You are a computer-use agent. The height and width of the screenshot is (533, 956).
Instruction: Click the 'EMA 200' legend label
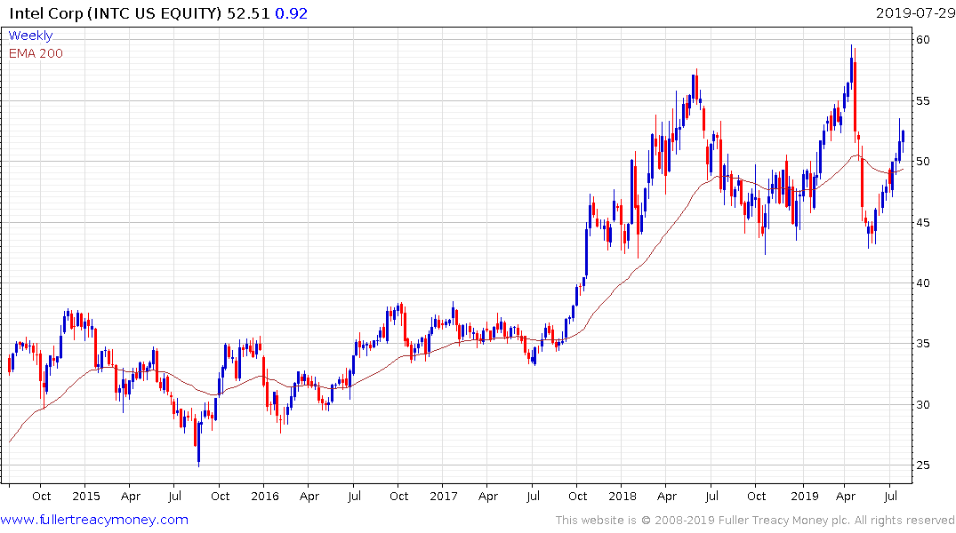(x=36, y=53)
